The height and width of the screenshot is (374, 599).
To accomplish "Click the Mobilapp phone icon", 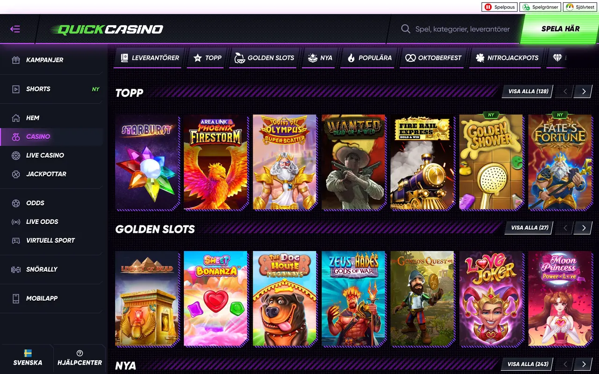I will pyautogui.click(x=16, y=298).
